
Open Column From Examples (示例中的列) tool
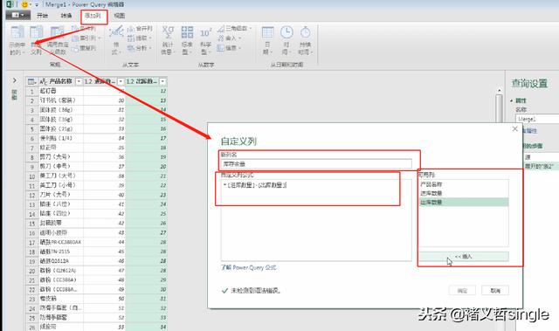[17, 40]
